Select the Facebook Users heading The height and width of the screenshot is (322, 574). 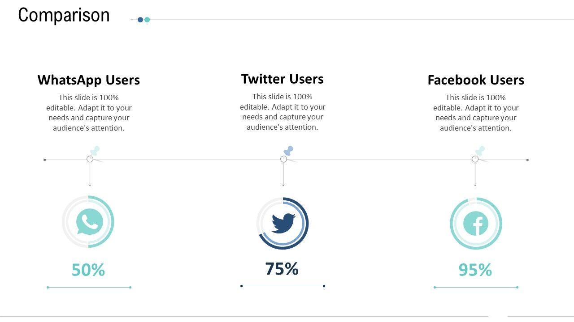(x=476, y=80)
